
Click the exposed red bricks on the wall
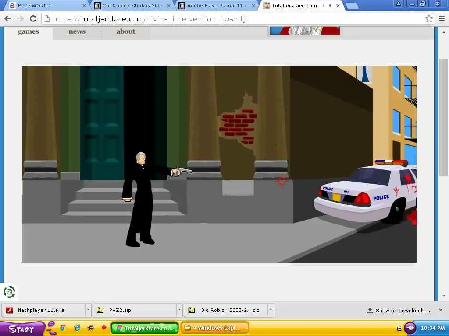pos(238,126)
